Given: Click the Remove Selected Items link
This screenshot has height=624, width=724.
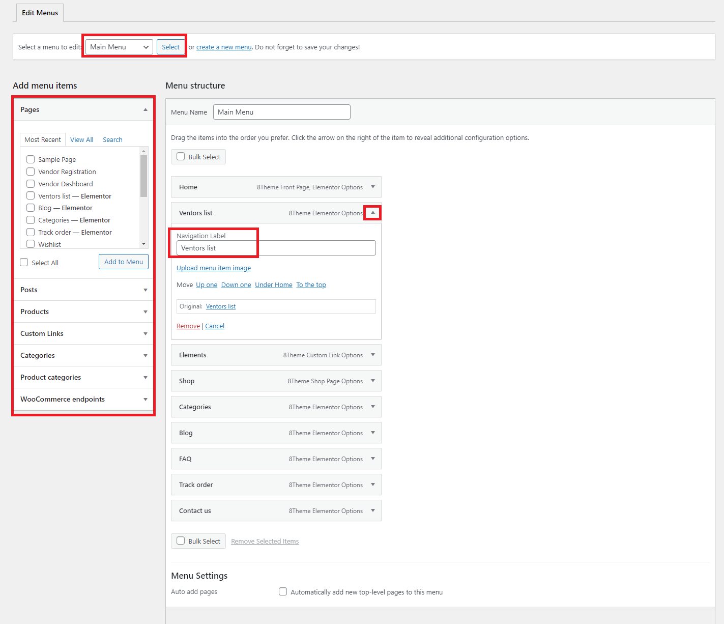Looking at the screenshot, I should 265,542.
